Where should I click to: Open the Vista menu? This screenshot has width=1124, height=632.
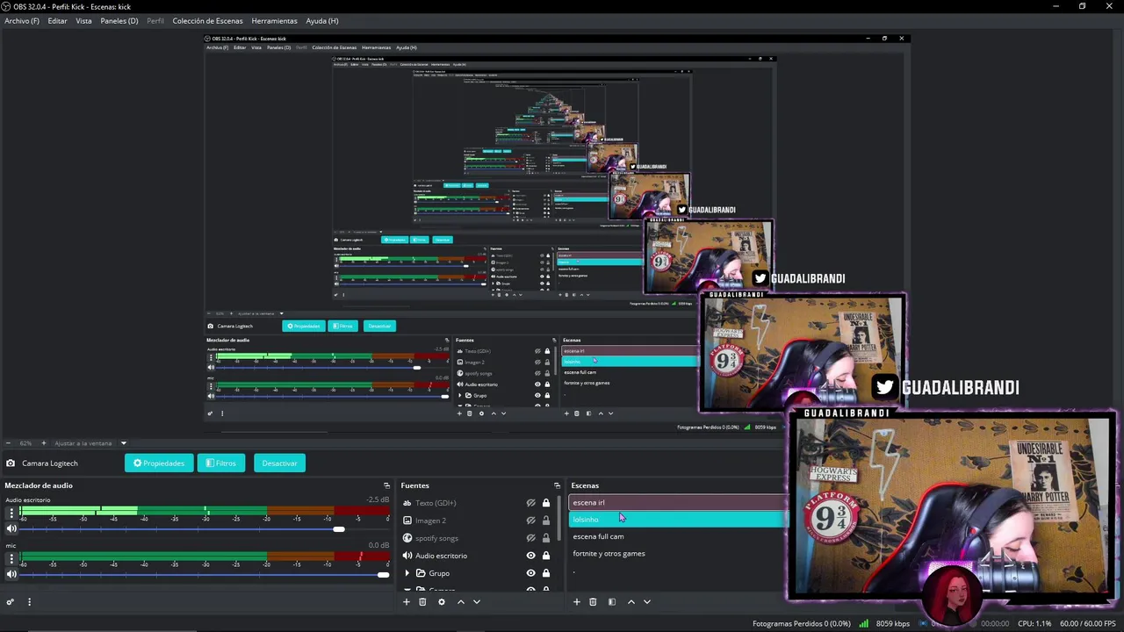(x=83, y=20)
